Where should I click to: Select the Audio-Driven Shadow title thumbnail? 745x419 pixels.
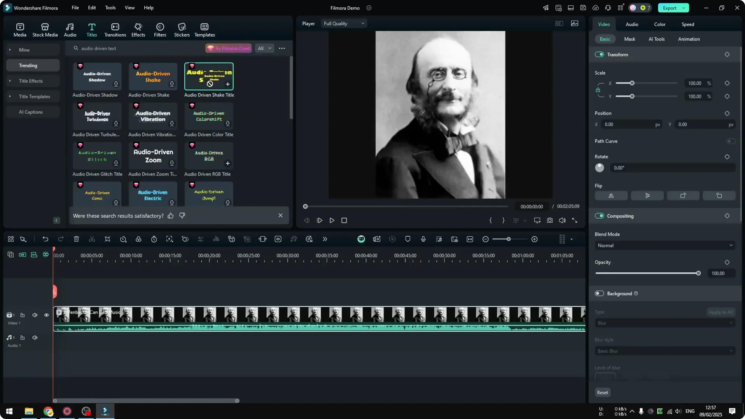click(97, 76)
